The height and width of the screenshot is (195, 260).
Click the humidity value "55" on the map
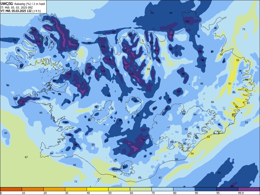click(x=238, y=60)
